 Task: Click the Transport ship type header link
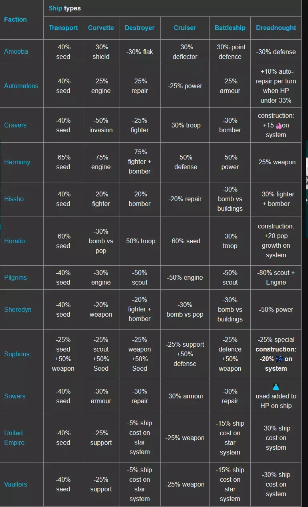(x=63, y=28)
